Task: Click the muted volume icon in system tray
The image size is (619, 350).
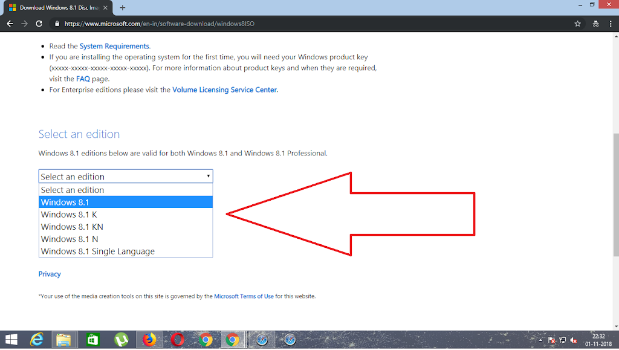Action: tap(572, 340)
